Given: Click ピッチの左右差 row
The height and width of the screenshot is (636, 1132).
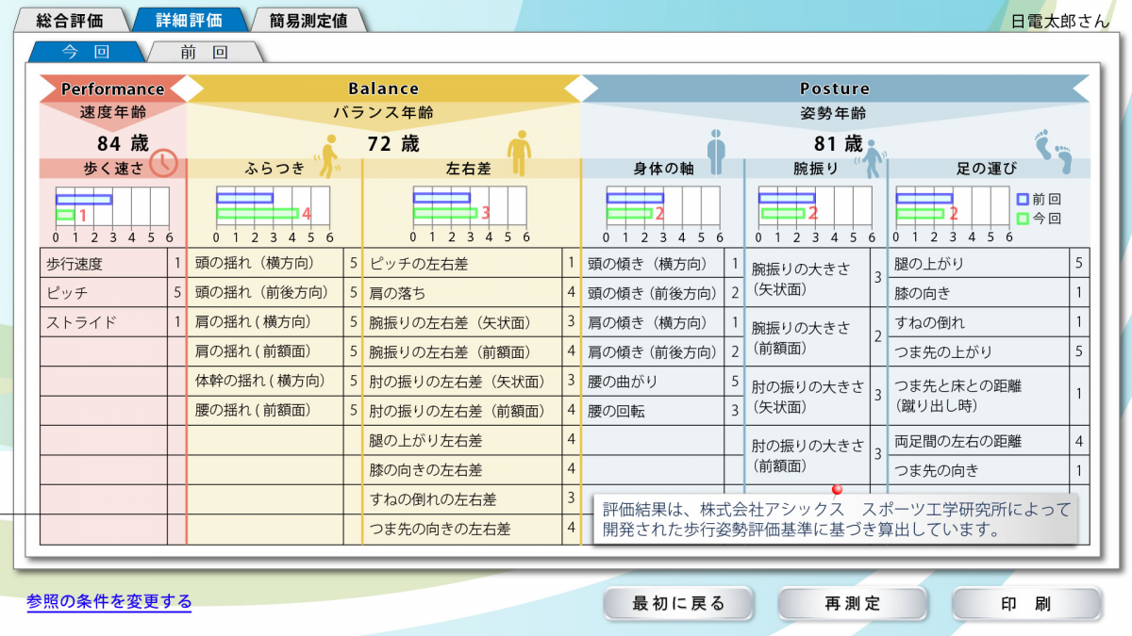Looking at the screenshot, I should click(x=471, y=264).
